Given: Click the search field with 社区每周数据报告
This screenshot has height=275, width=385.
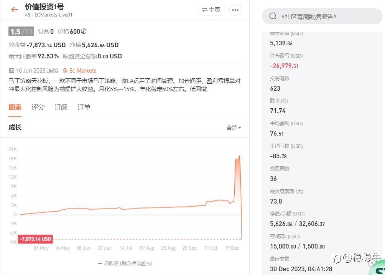Looking at the screenshot, I should pyautogui.click(x=322, y=16).
